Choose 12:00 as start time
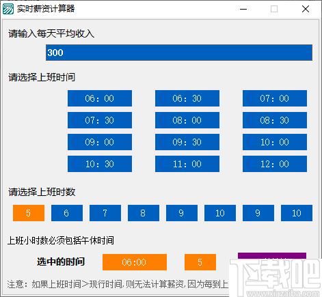This screenshot has width=322, height=297. [x=275, y=164]
